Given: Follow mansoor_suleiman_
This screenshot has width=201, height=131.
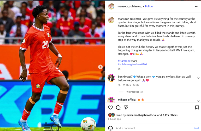Looking at the screenshot, I should (x=149, y=7).
